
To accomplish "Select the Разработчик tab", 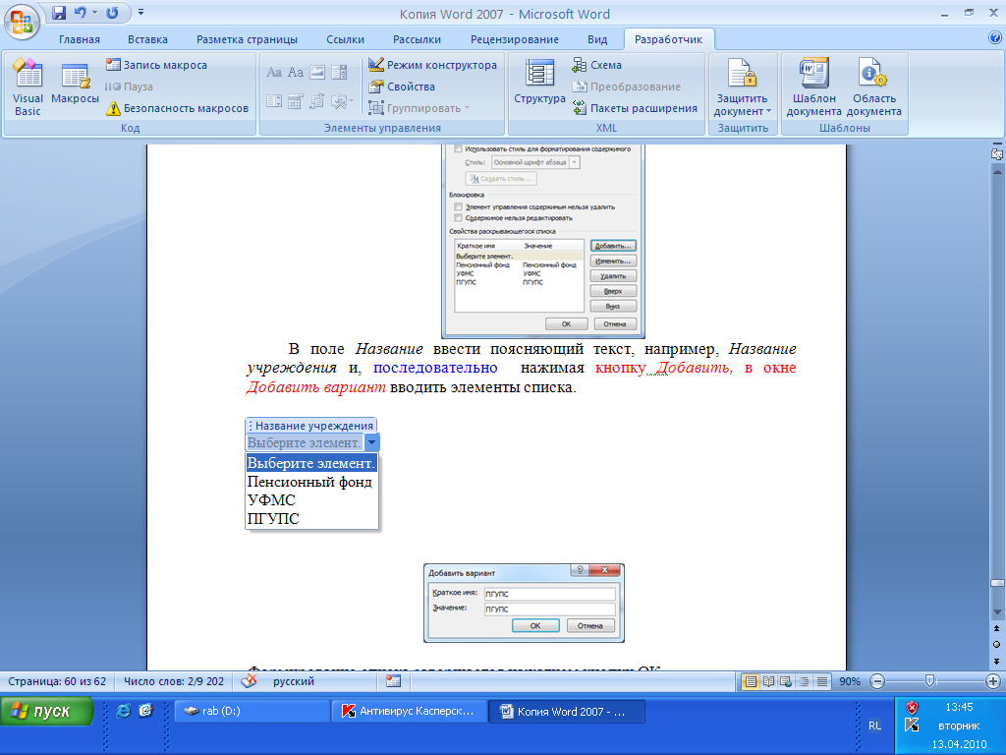I will pos(668,39).
